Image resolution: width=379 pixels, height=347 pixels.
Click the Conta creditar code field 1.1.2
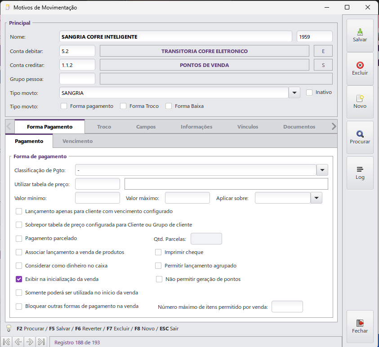point(77,65)
